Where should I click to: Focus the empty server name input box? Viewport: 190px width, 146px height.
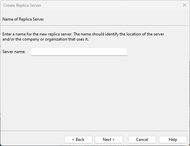click(79, 52)
